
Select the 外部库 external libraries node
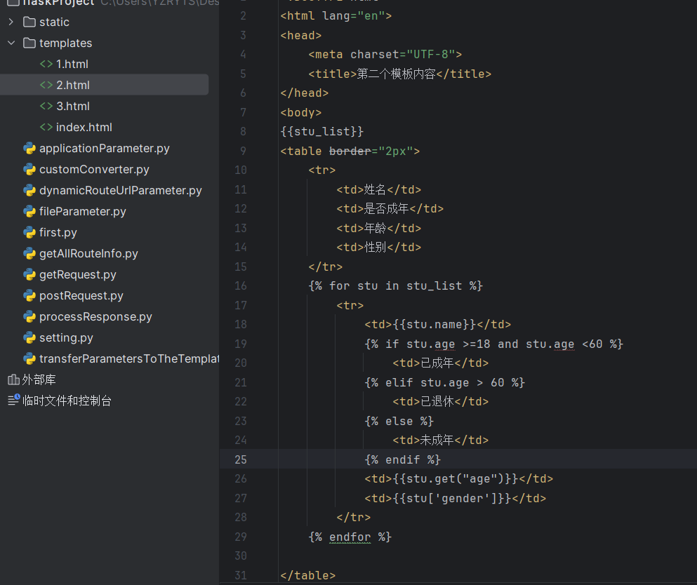tap(39, 379)
